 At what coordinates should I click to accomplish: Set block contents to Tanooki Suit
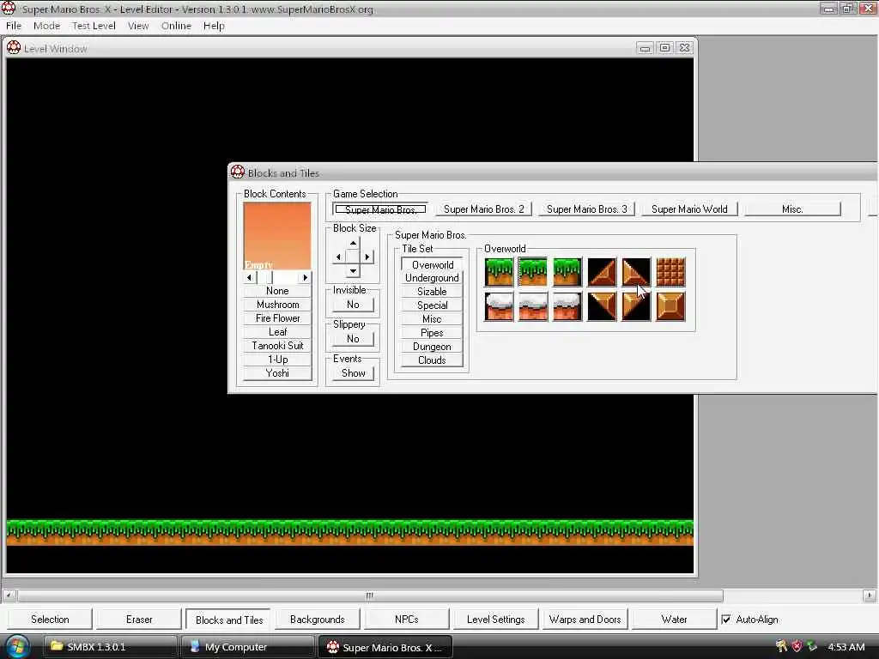(x=277, y=346)
